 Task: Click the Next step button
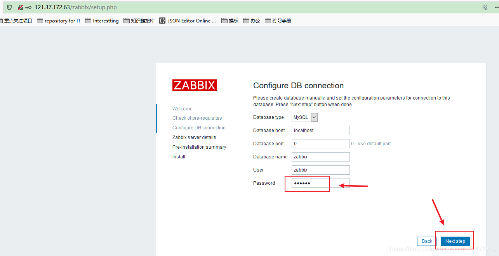(x=455, y=241)
